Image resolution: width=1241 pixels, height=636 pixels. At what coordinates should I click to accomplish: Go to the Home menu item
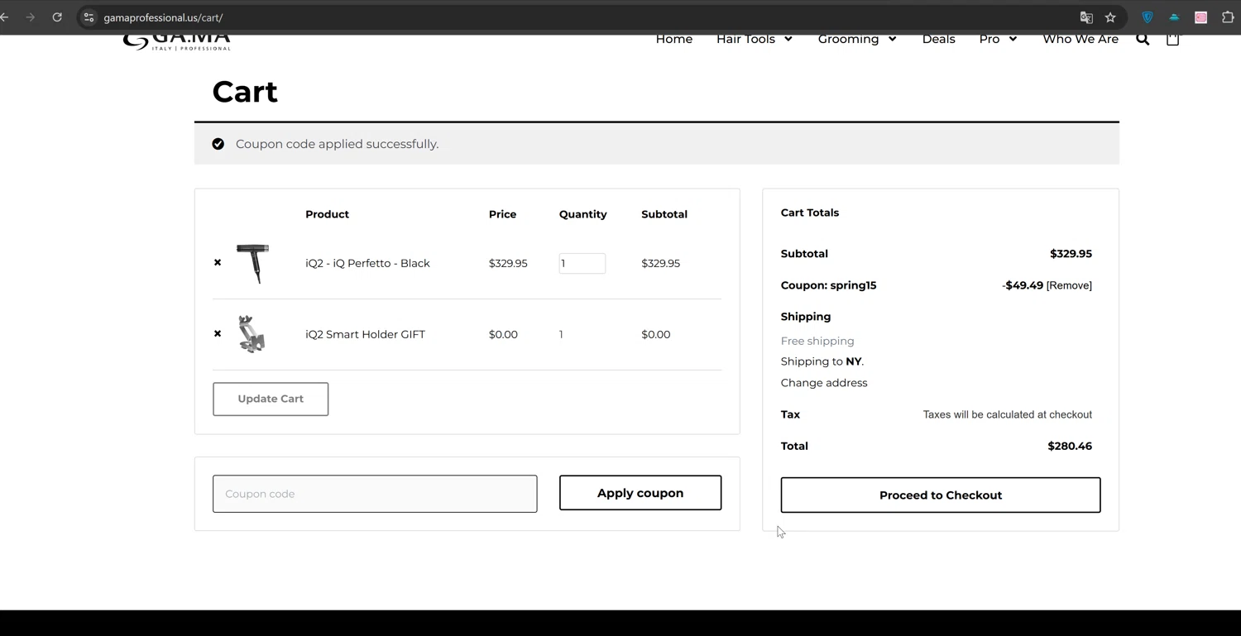(x=674, y=39)
